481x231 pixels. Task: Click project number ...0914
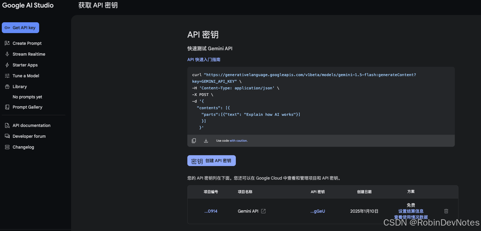(x=211, y=211)
